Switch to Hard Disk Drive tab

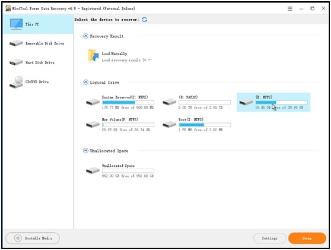click(x=39, y=62)
